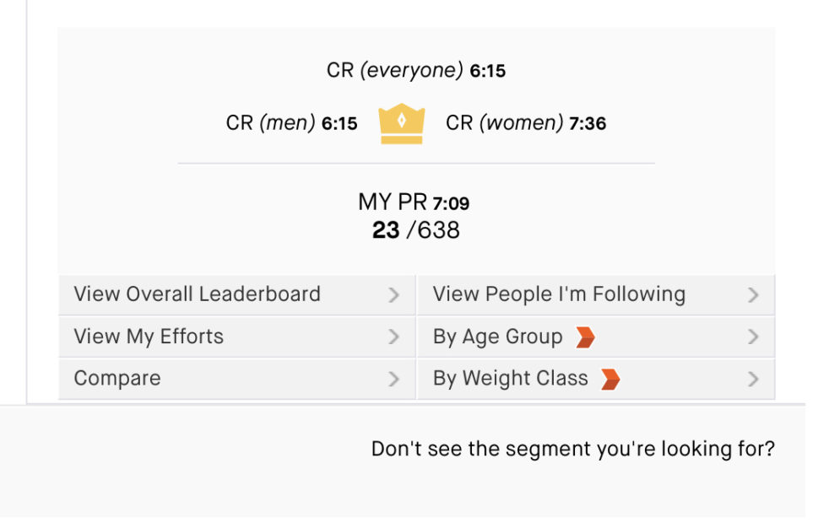This screenshot has width=829, height=528.
Task: Click the gold crown CR icon
Action: coord(402,123)
